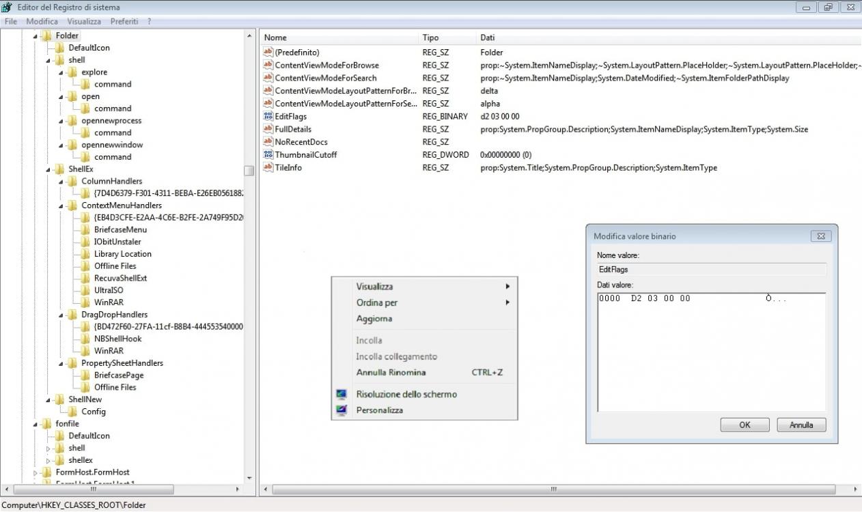This screenshot has width=862, height=512.
Task: Sort values by the Tipo column header
Action: point(447,38)
